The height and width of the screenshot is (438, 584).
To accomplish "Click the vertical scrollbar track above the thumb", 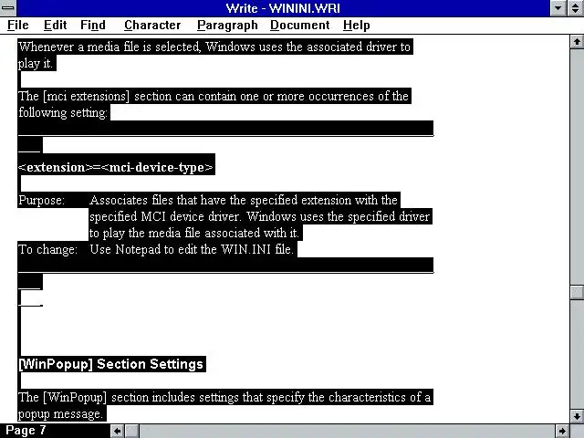I will click(x=577, y=167).
